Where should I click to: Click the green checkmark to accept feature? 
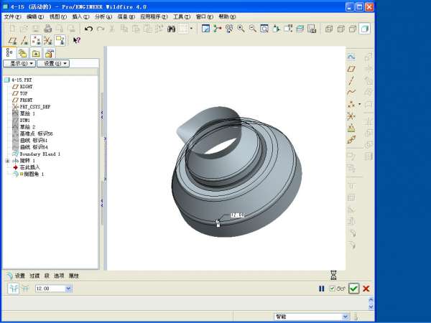click(x=353, y=289)
